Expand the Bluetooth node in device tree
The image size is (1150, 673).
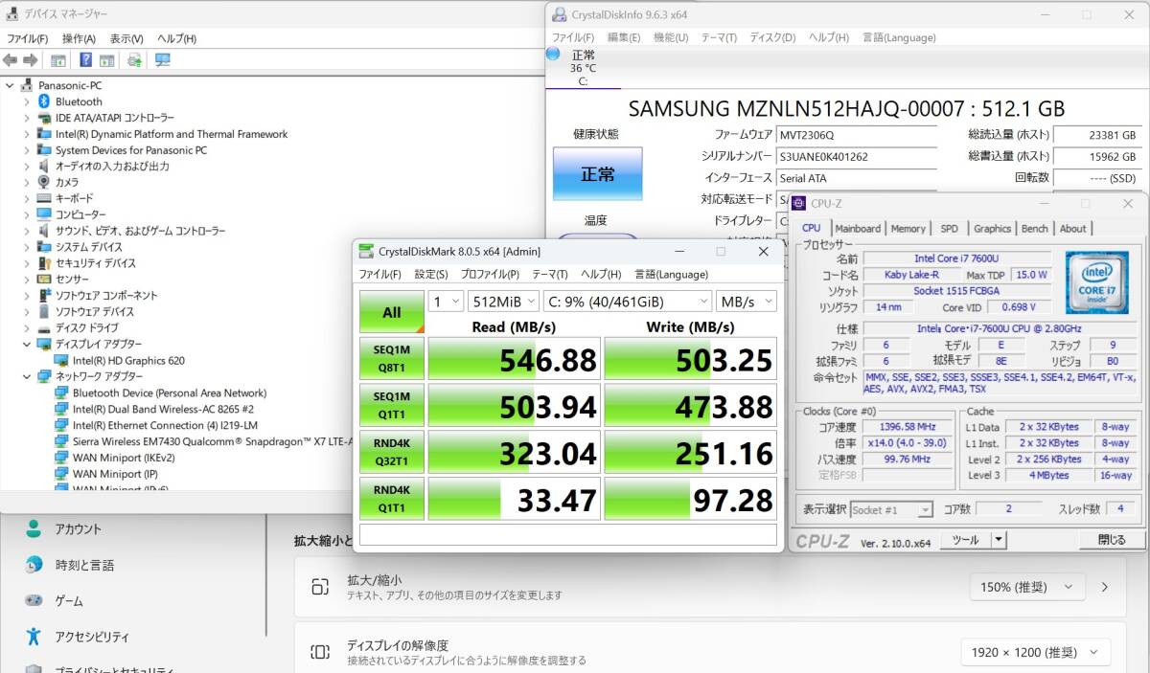(27, 101)
